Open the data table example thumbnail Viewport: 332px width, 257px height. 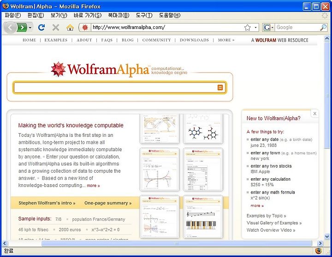[x=203, y=169]
